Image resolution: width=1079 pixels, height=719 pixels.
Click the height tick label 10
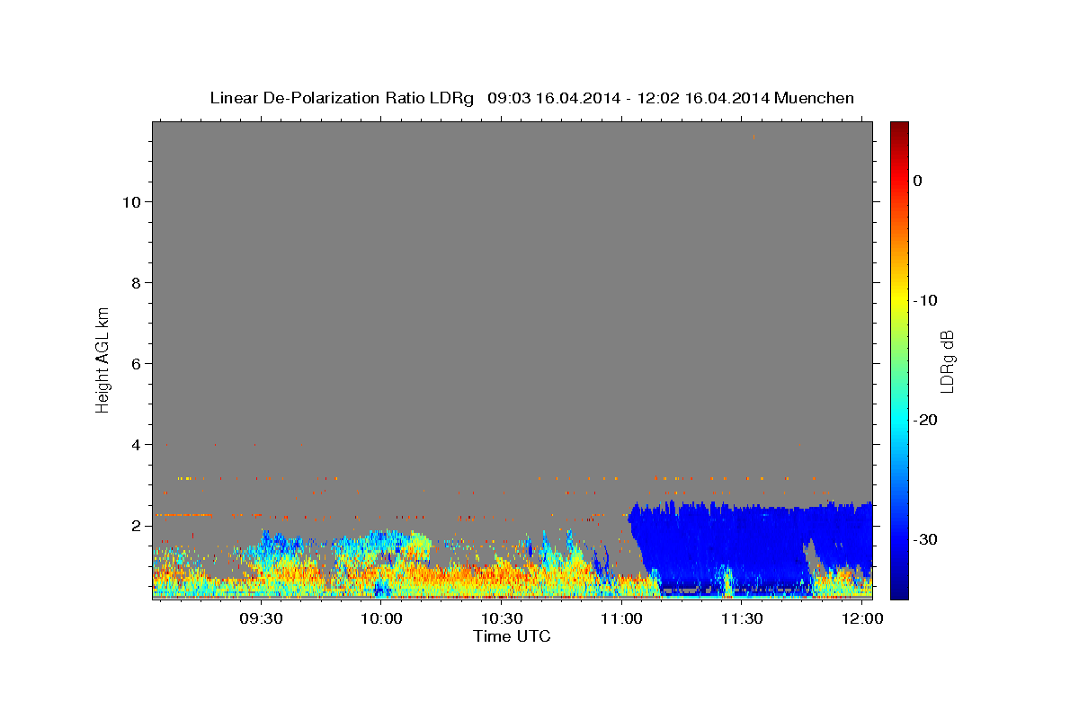131,202
